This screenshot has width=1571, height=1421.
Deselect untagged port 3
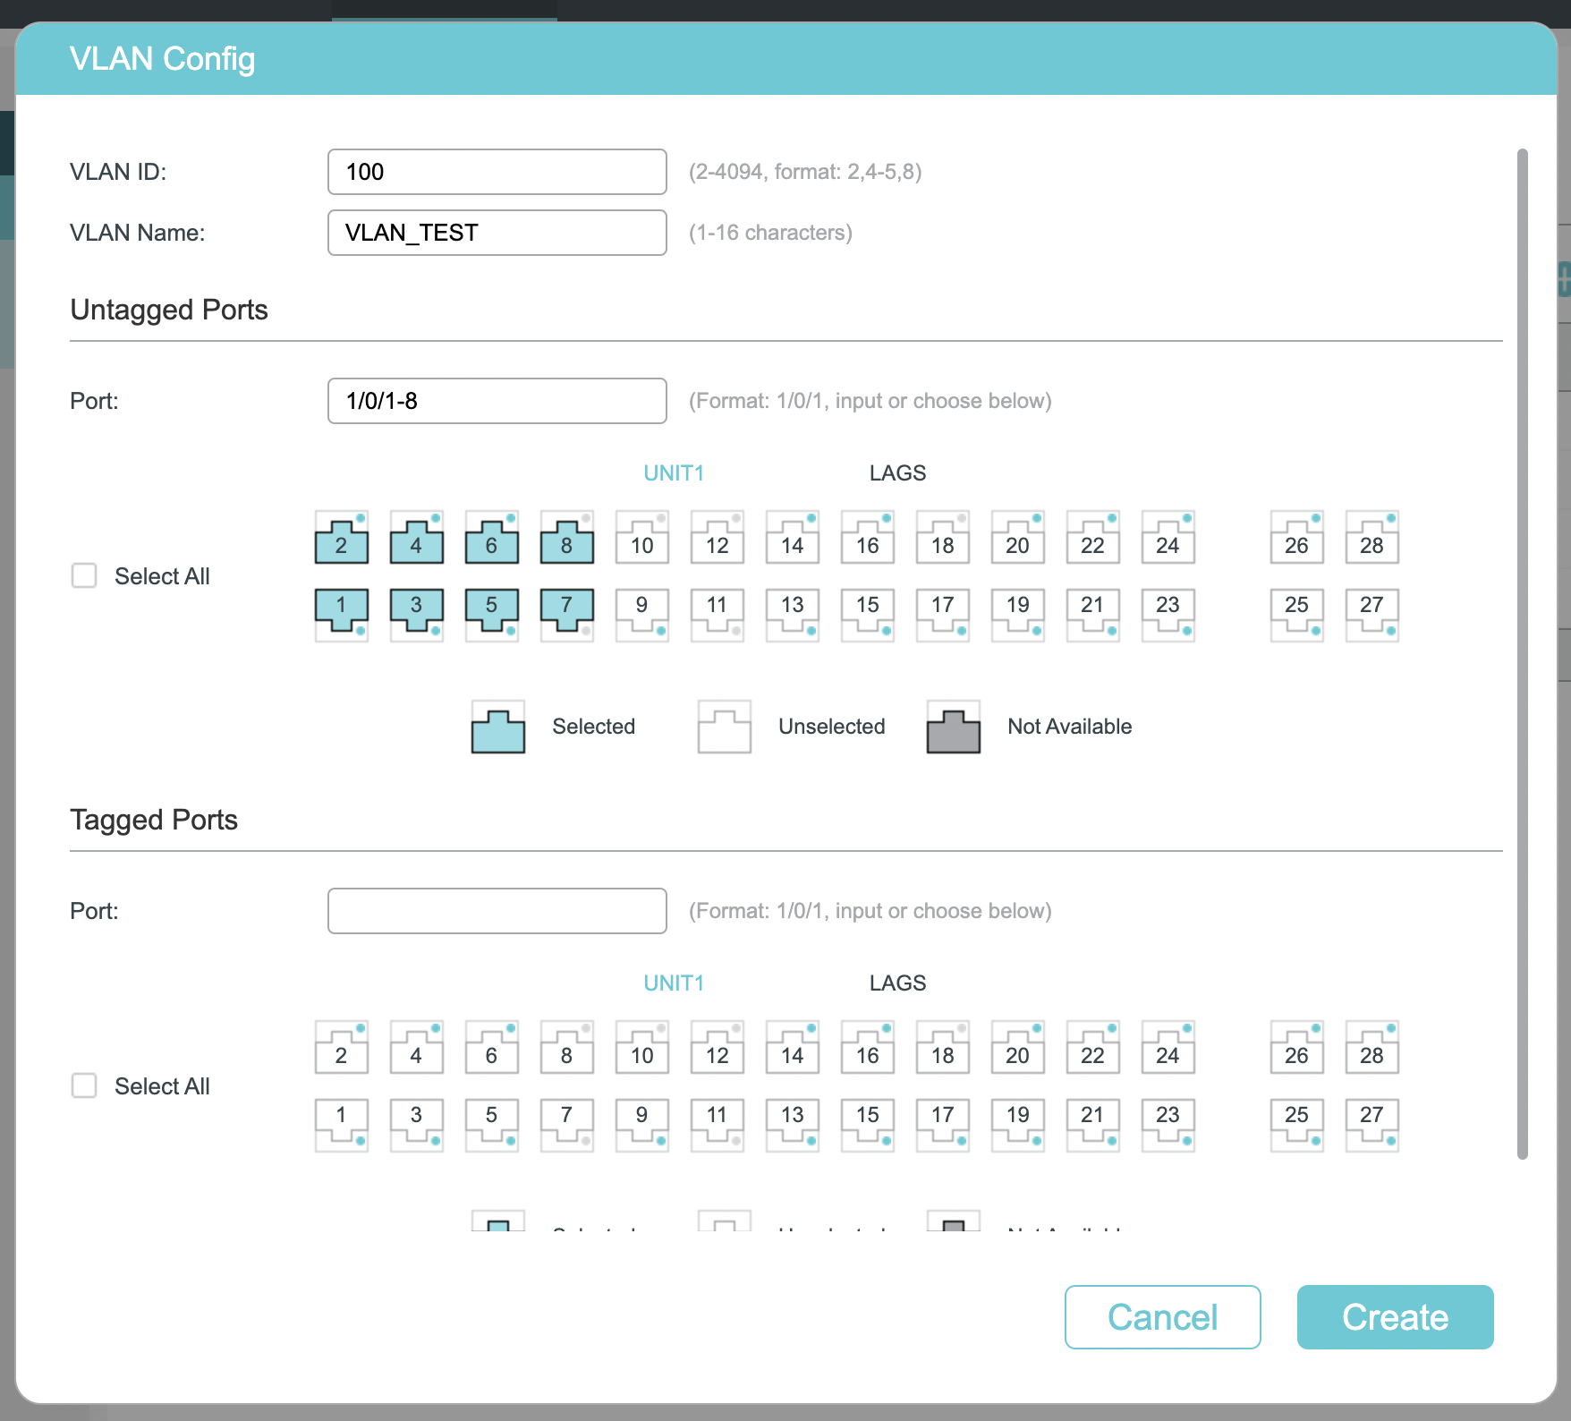pyautogui.click(x=417, y=615)
